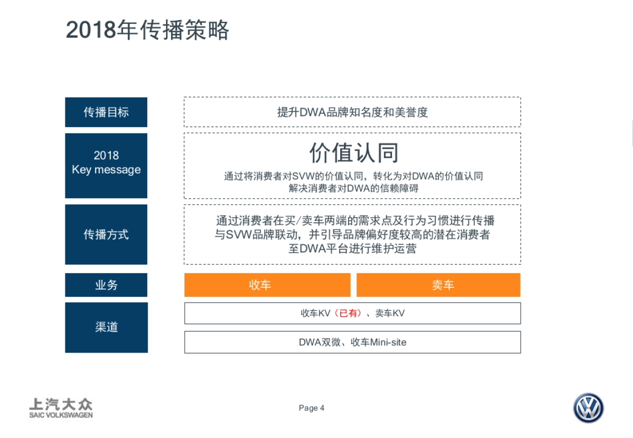Click the blue 传播目标 label block
Image resolution: width=633 pixels, height=438 pixels.
pyautogui.click(x=105, y=112)
